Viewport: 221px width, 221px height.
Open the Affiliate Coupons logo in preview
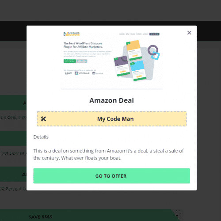click(x=72, y=34)
